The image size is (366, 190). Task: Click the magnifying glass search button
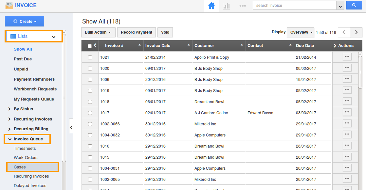click(354, 5)
